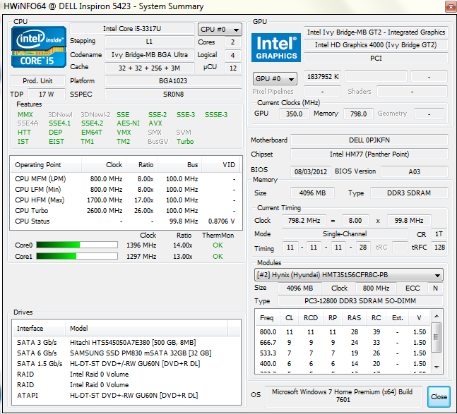Image resolution: width=457 pixels, height=414 pixels.
Task: Click the SSE4.2 feature label
Action: click(x=92, y=123)
